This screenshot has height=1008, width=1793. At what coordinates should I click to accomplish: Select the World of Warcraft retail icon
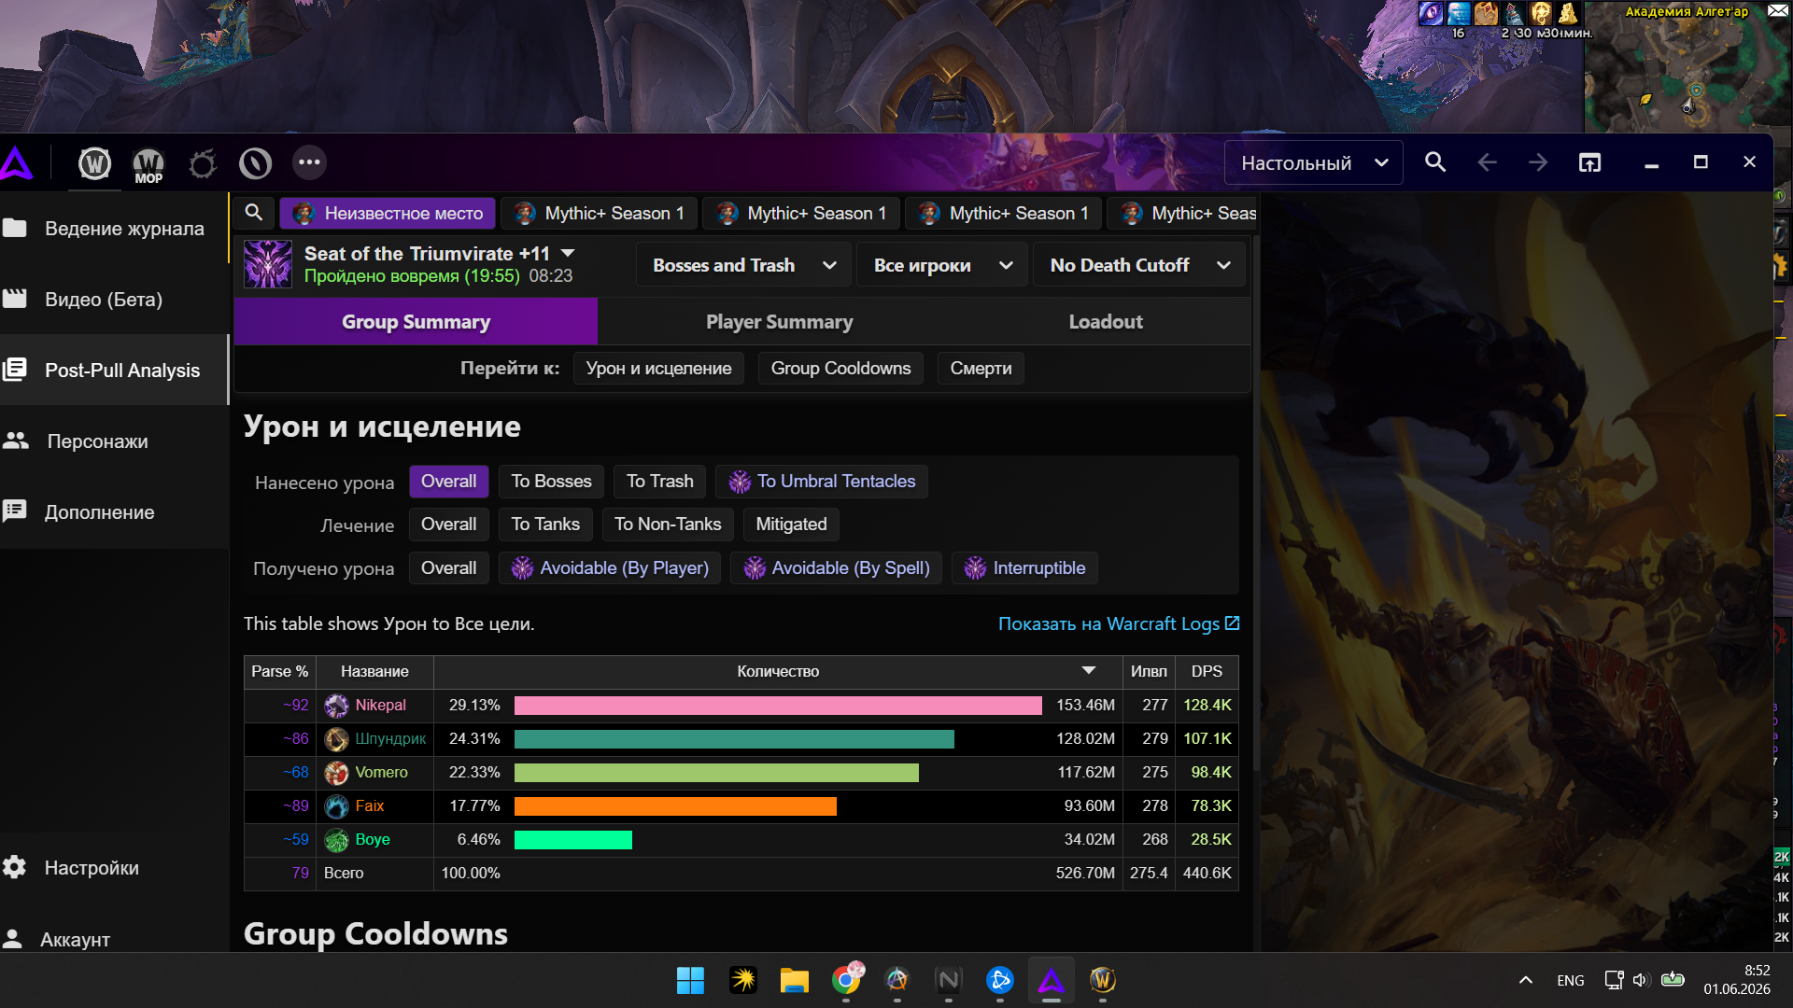pos(94,163)
